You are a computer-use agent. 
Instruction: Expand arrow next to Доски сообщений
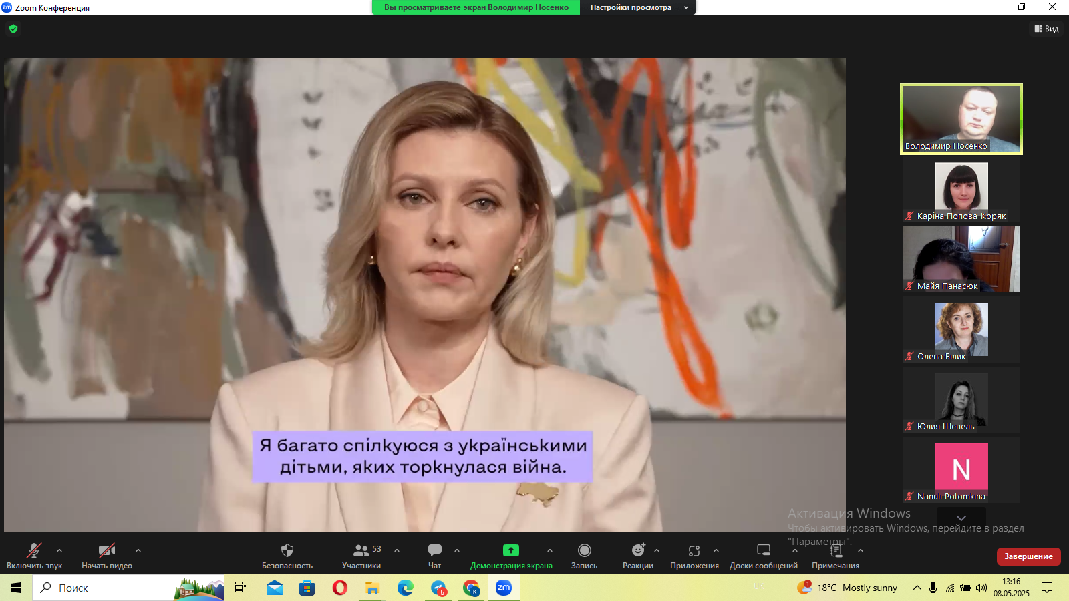795,550
